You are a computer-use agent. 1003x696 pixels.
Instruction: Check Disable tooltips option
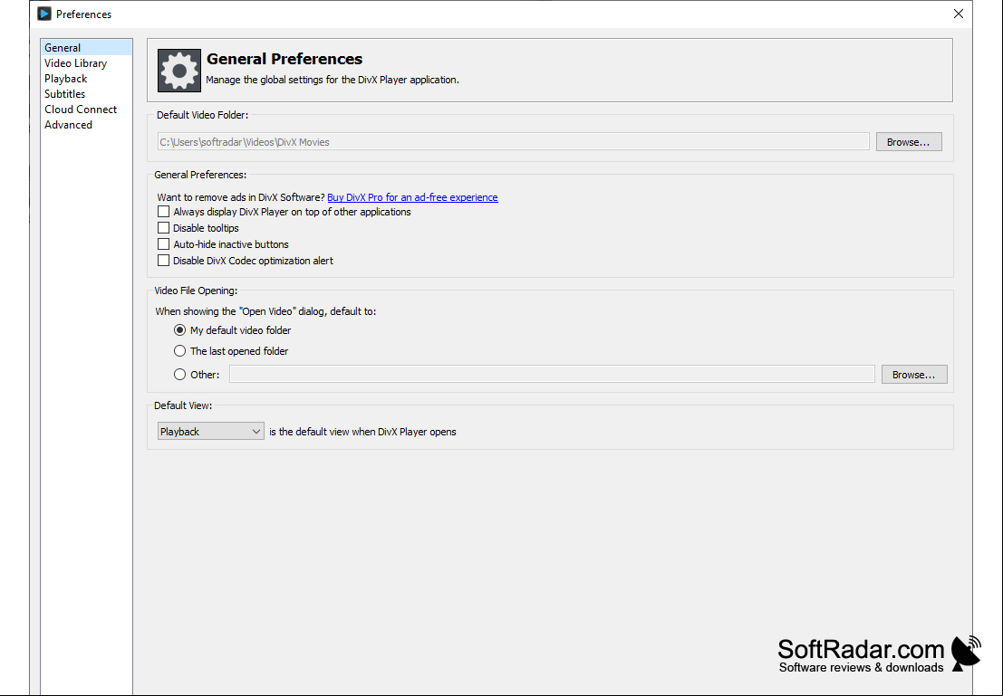click(164, 227)
